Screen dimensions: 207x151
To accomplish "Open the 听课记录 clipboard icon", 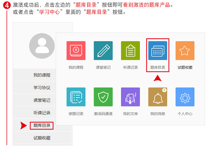I will (x=131, y=51).
